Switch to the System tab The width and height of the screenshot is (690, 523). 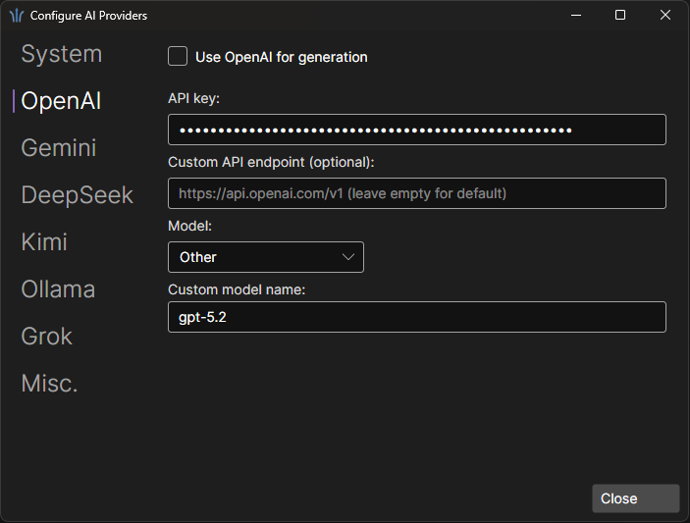[61, 54]
